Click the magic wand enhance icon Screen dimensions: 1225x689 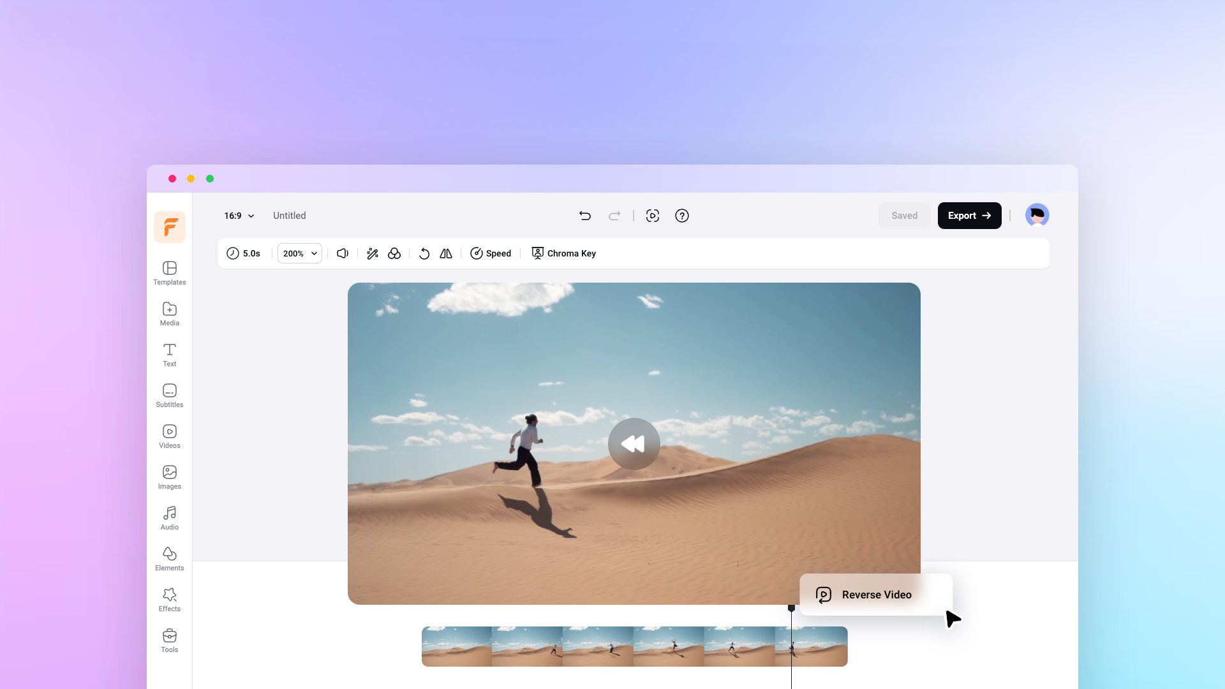pos(373,253)
